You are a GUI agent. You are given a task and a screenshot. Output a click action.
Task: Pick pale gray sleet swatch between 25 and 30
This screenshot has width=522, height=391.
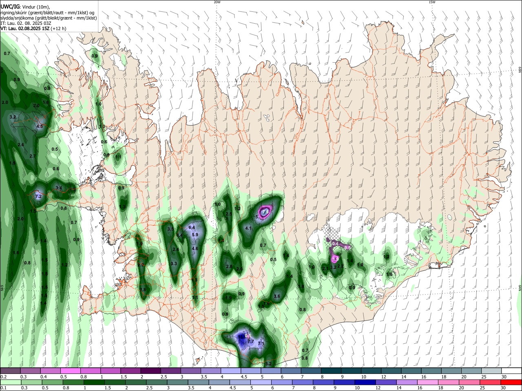pyautogui.click(x=491, y=371)
